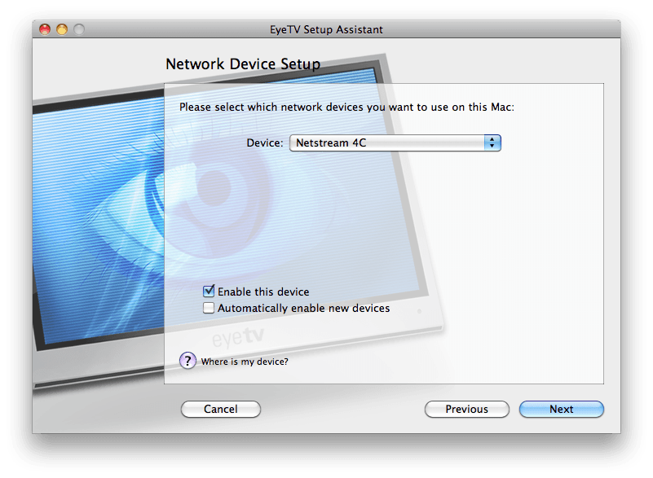The image size is (653, 478).
Task: Click the gray zoom window button
Action: [79, 29]
